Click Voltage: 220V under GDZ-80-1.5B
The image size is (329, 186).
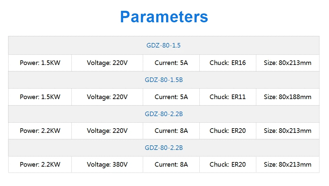(107, 97)
